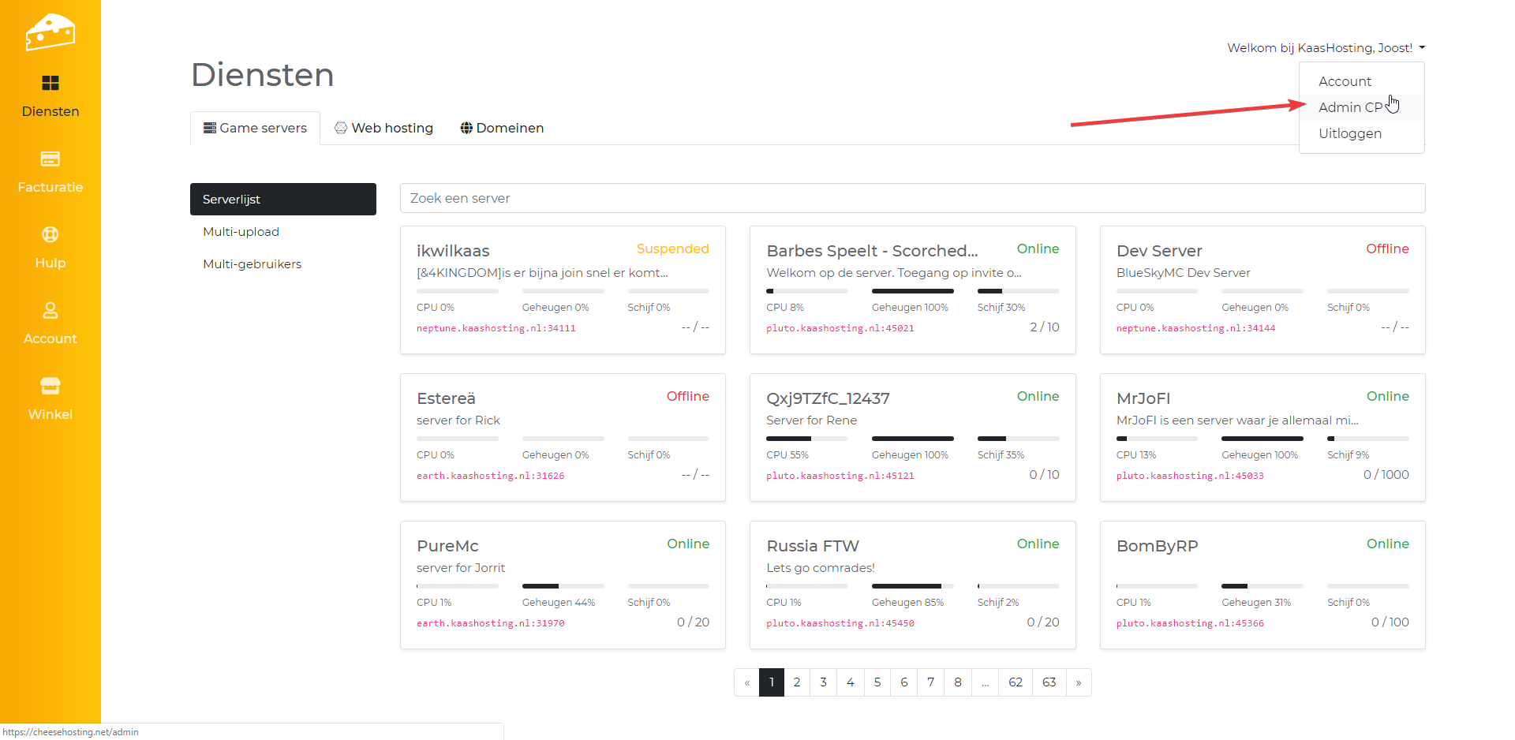The height and width of the screenshot is (740, 1515).
Task: Open the Dev Server card
Action: (x=1159, y=251)
